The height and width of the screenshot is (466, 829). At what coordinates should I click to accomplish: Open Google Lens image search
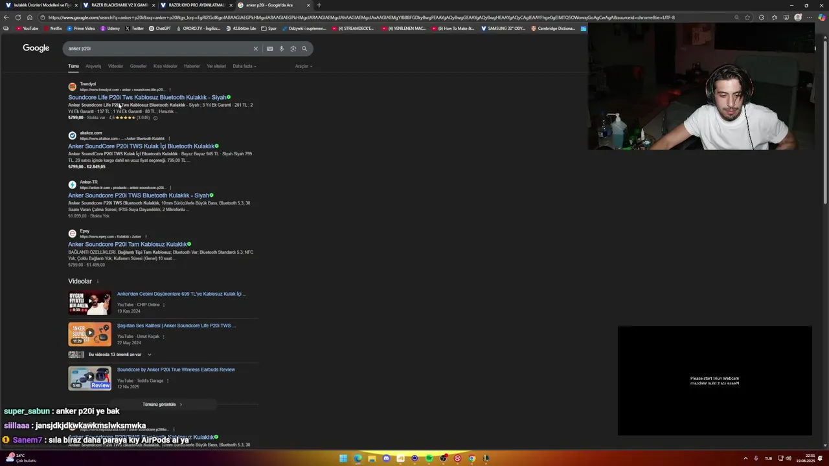pos(293,49)
